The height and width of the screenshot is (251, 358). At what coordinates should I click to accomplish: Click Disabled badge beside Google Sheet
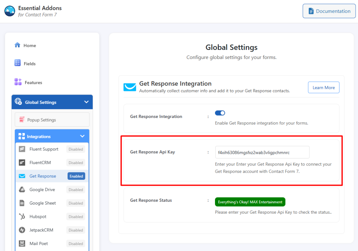76,203
